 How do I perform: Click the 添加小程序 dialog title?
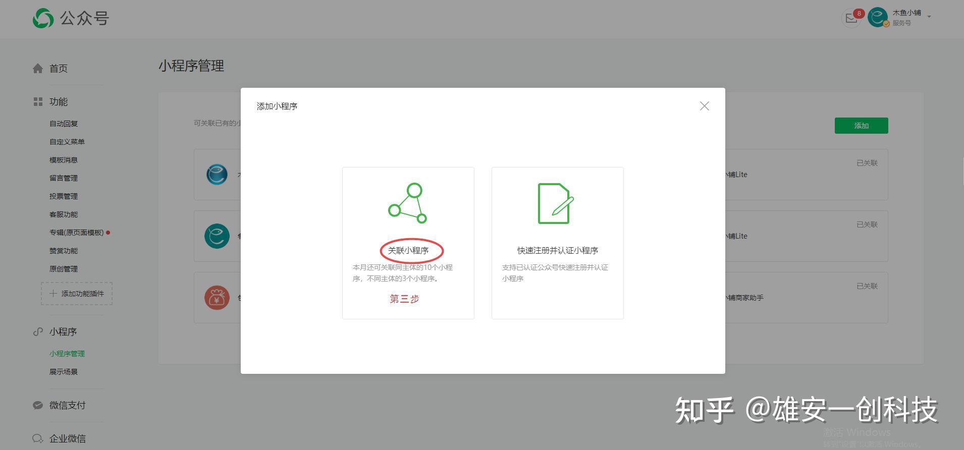click(x=277, y=106)
